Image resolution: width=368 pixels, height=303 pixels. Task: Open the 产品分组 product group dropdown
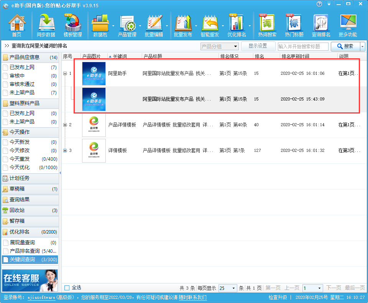pos(219,46)
